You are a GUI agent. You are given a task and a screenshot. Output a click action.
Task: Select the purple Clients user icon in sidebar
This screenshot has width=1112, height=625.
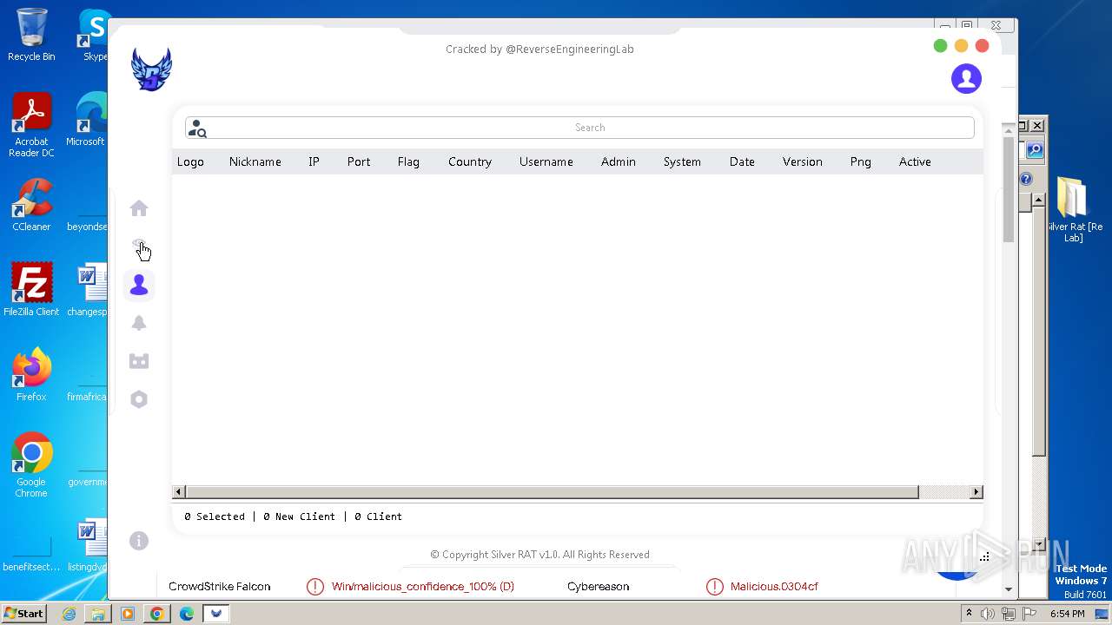(139, 285)
